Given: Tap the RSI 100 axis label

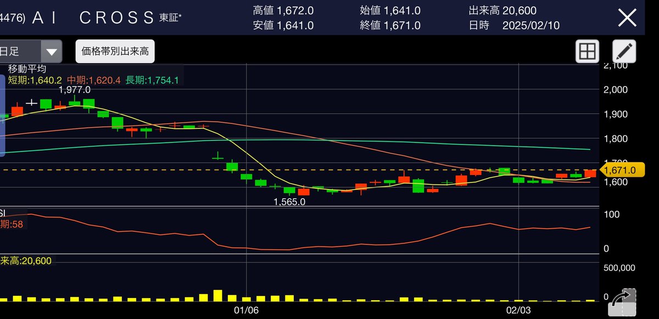Looking at the screenshot, I should (611, 214).
